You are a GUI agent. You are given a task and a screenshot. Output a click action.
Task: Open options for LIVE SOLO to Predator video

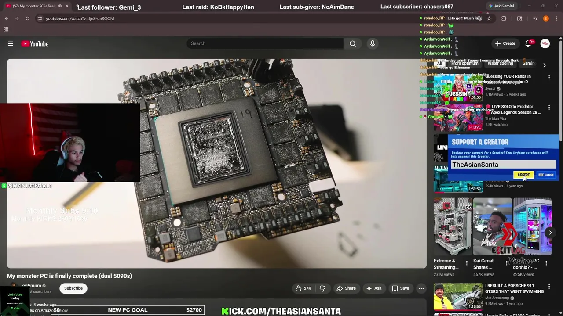pos(549,108)
